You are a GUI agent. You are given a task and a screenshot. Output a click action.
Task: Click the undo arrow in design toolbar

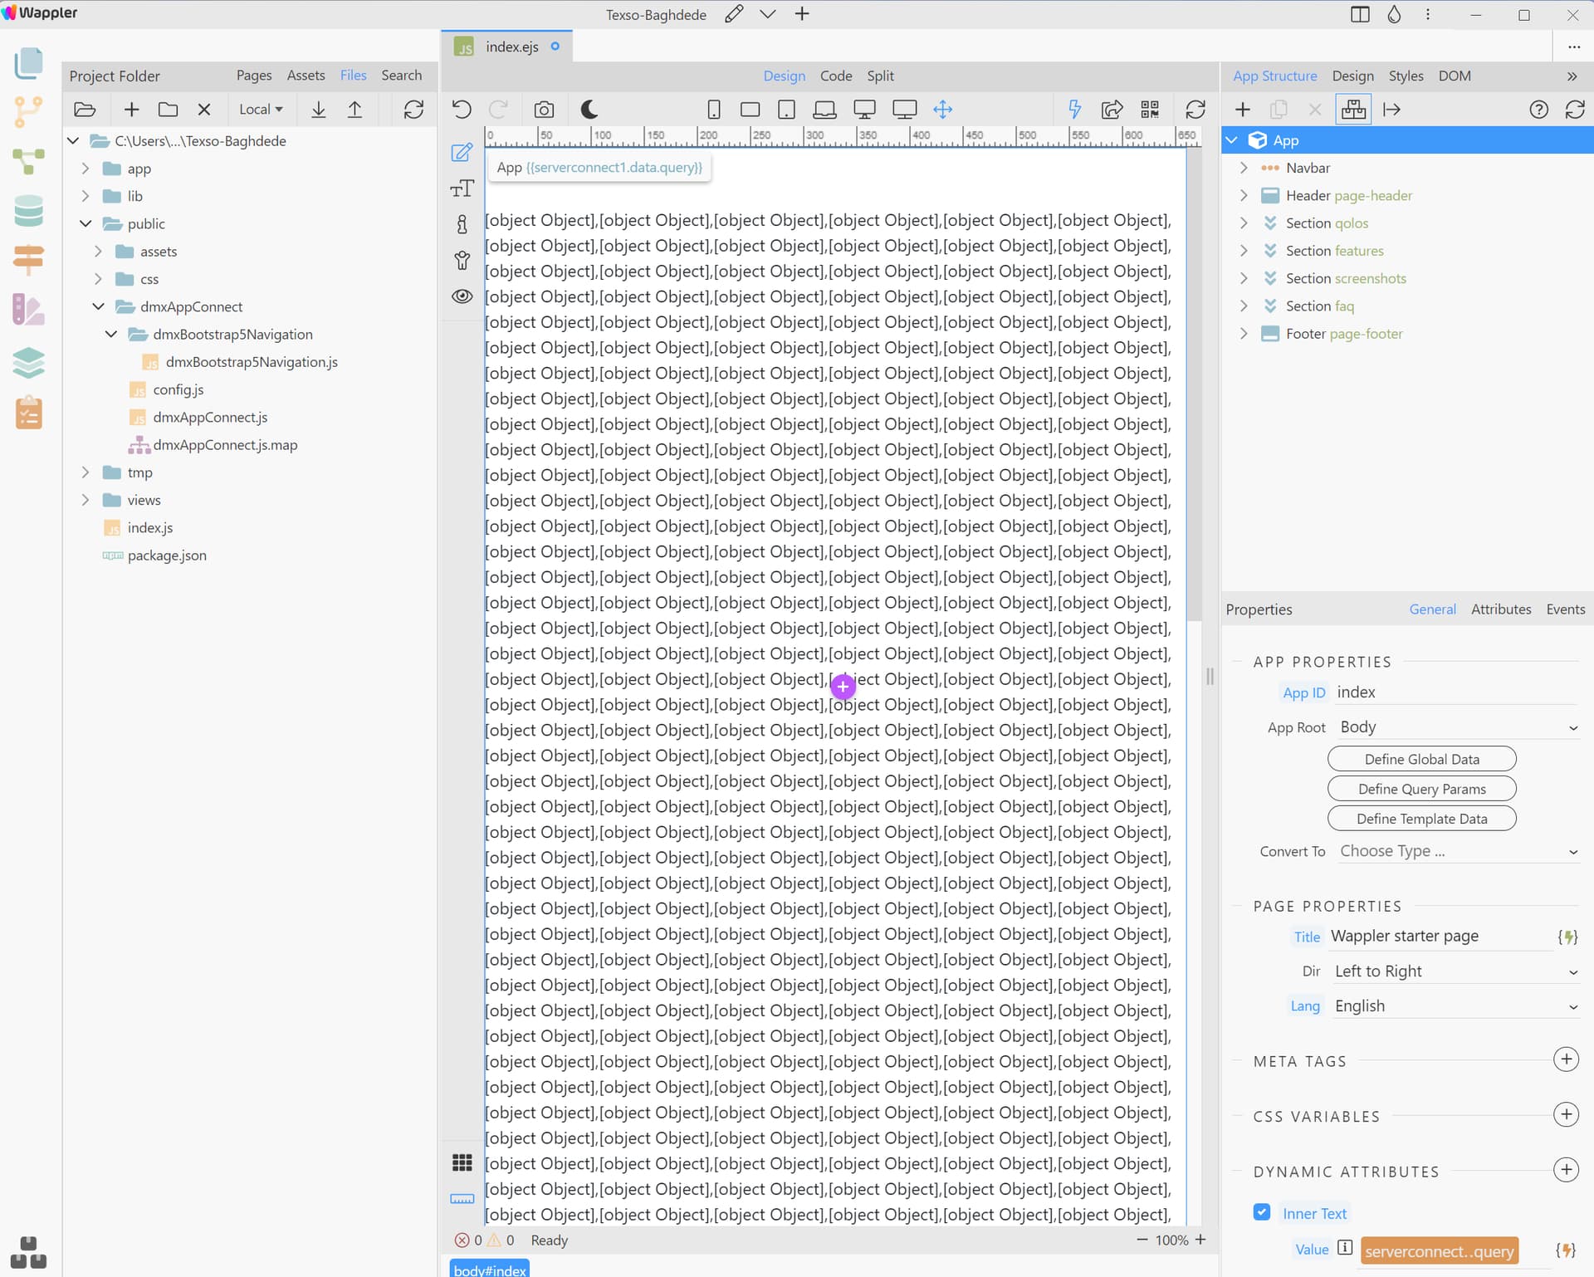pos(462,109)
